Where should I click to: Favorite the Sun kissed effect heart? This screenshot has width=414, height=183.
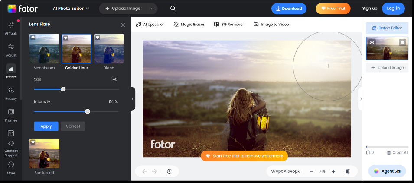pyautogui.click(x=33, y=142)
